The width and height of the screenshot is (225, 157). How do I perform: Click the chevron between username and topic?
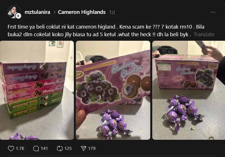(x=54, y=12)
